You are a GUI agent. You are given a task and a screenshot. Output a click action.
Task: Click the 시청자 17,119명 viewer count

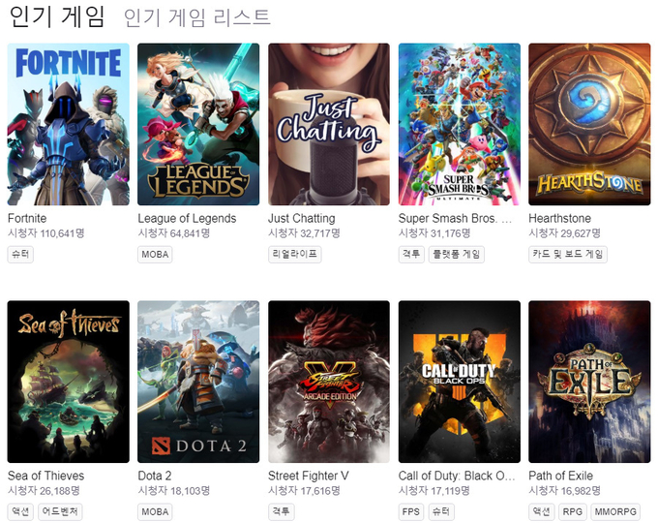tap(434, 491)
